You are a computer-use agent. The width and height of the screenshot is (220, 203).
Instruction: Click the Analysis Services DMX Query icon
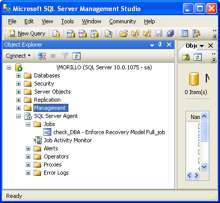[x=83, y=33]
